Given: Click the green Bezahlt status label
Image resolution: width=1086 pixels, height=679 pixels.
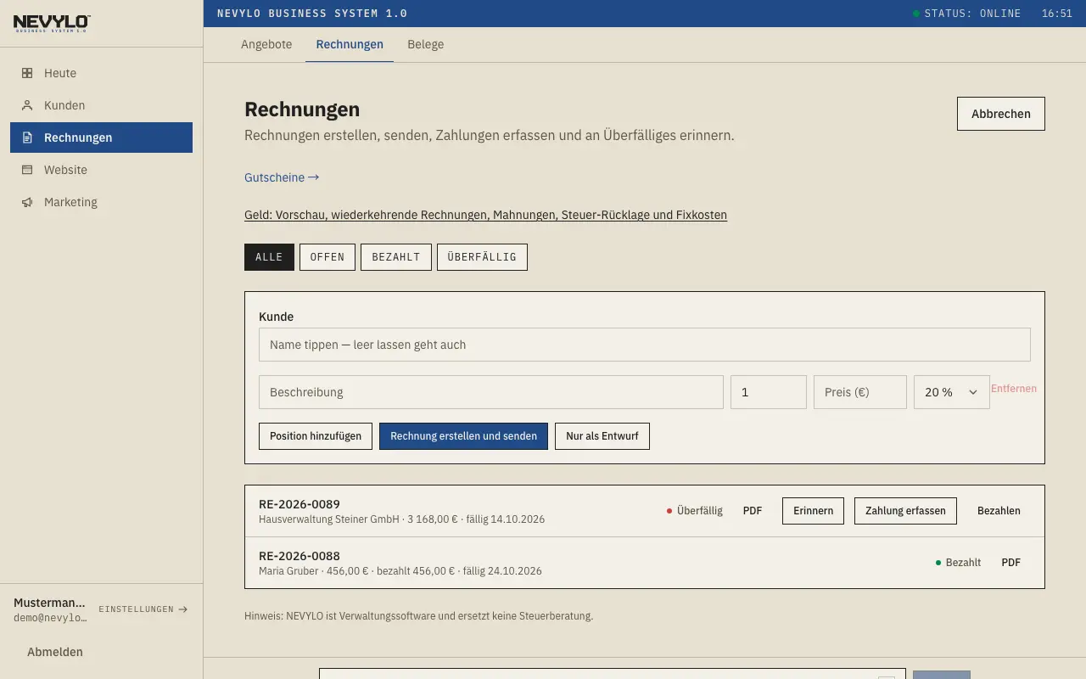Looking at the screenshot, I should click(958, 563).
